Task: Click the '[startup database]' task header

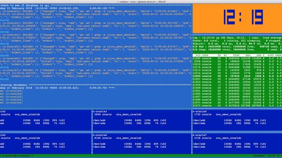Action: tap(14, 85)
